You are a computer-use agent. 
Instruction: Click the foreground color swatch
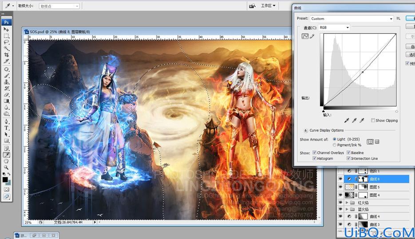pos(5,180)
